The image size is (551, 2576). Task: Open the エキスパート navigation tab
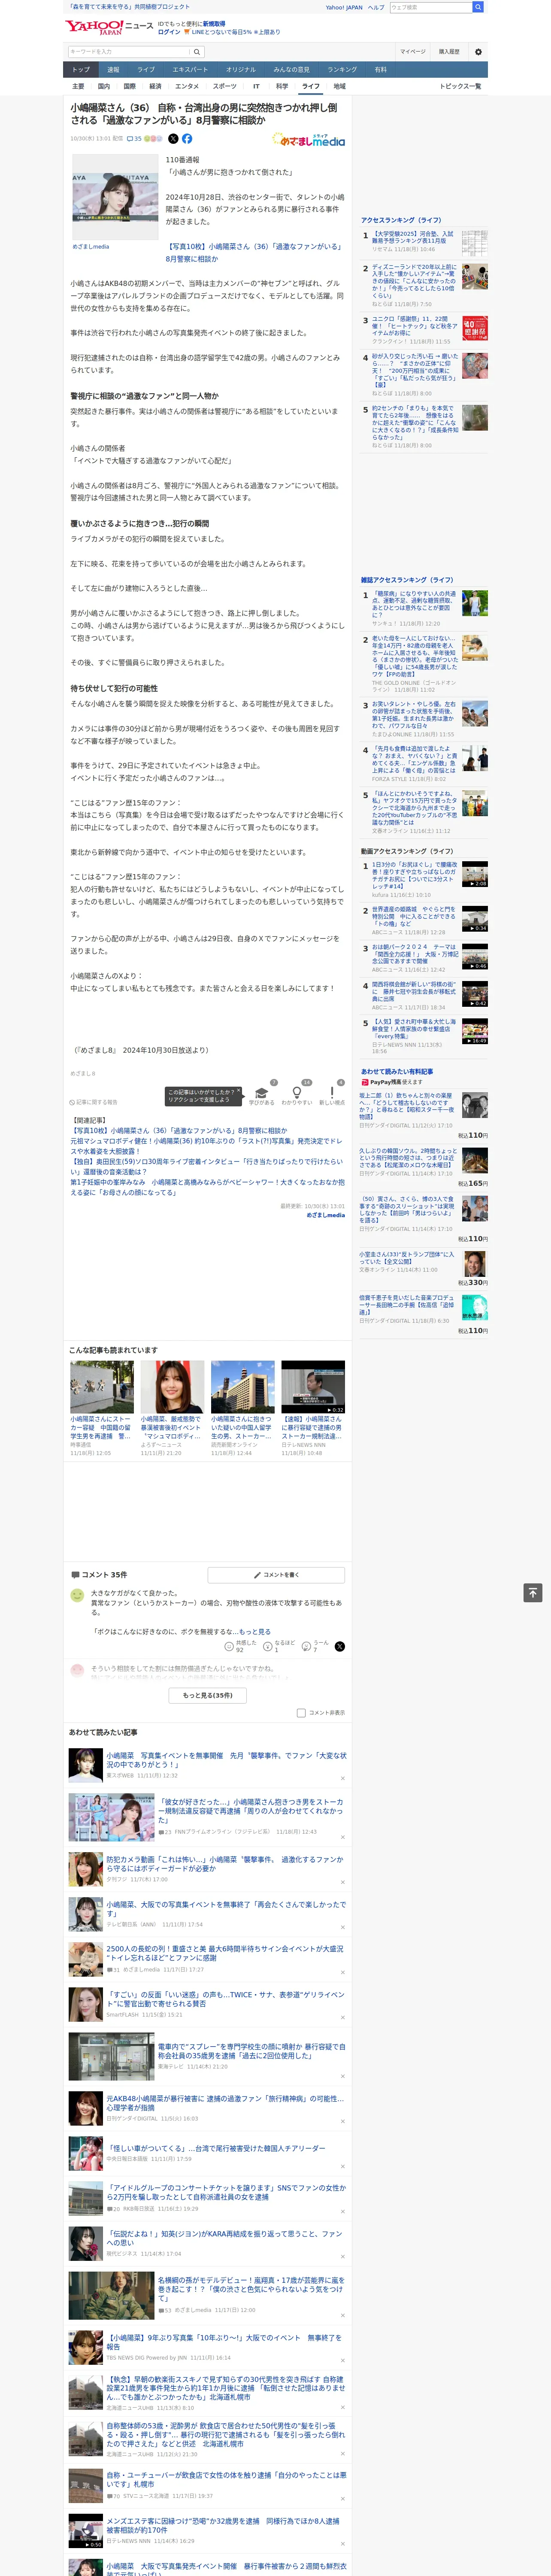[x=190, y=70]
